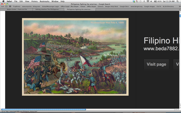The image size is (181, 113).
Task: Click the Filipino Hi... title heading
Action: pyautogui.click(x=161, y=40)
